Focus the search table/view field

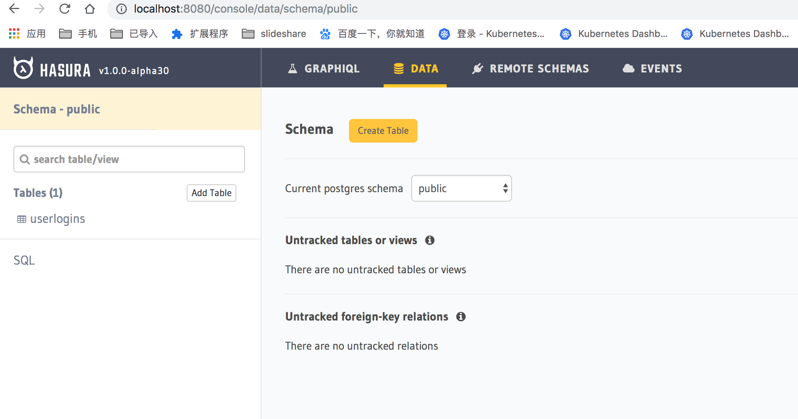click(129, 159)
